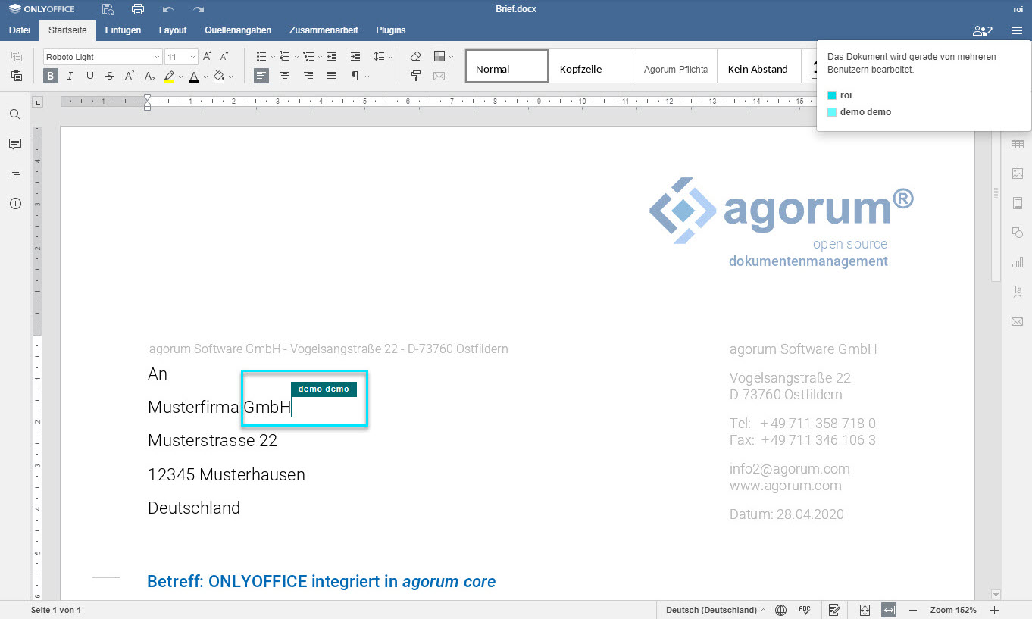
Task: Expand the font size dropdown
Action: point(192,57)
